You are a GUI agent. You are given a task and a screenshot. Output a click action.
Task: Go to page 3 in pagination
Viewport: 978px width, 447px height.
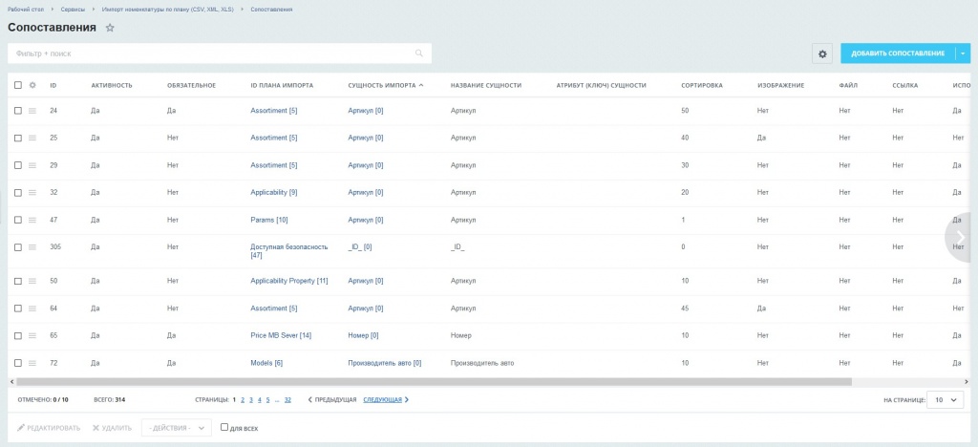(251, 400)
